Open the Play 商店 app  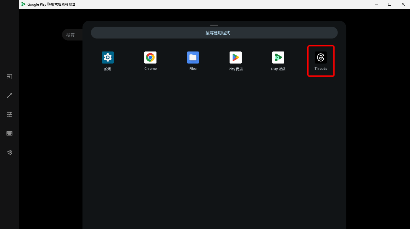coord(235,57)
